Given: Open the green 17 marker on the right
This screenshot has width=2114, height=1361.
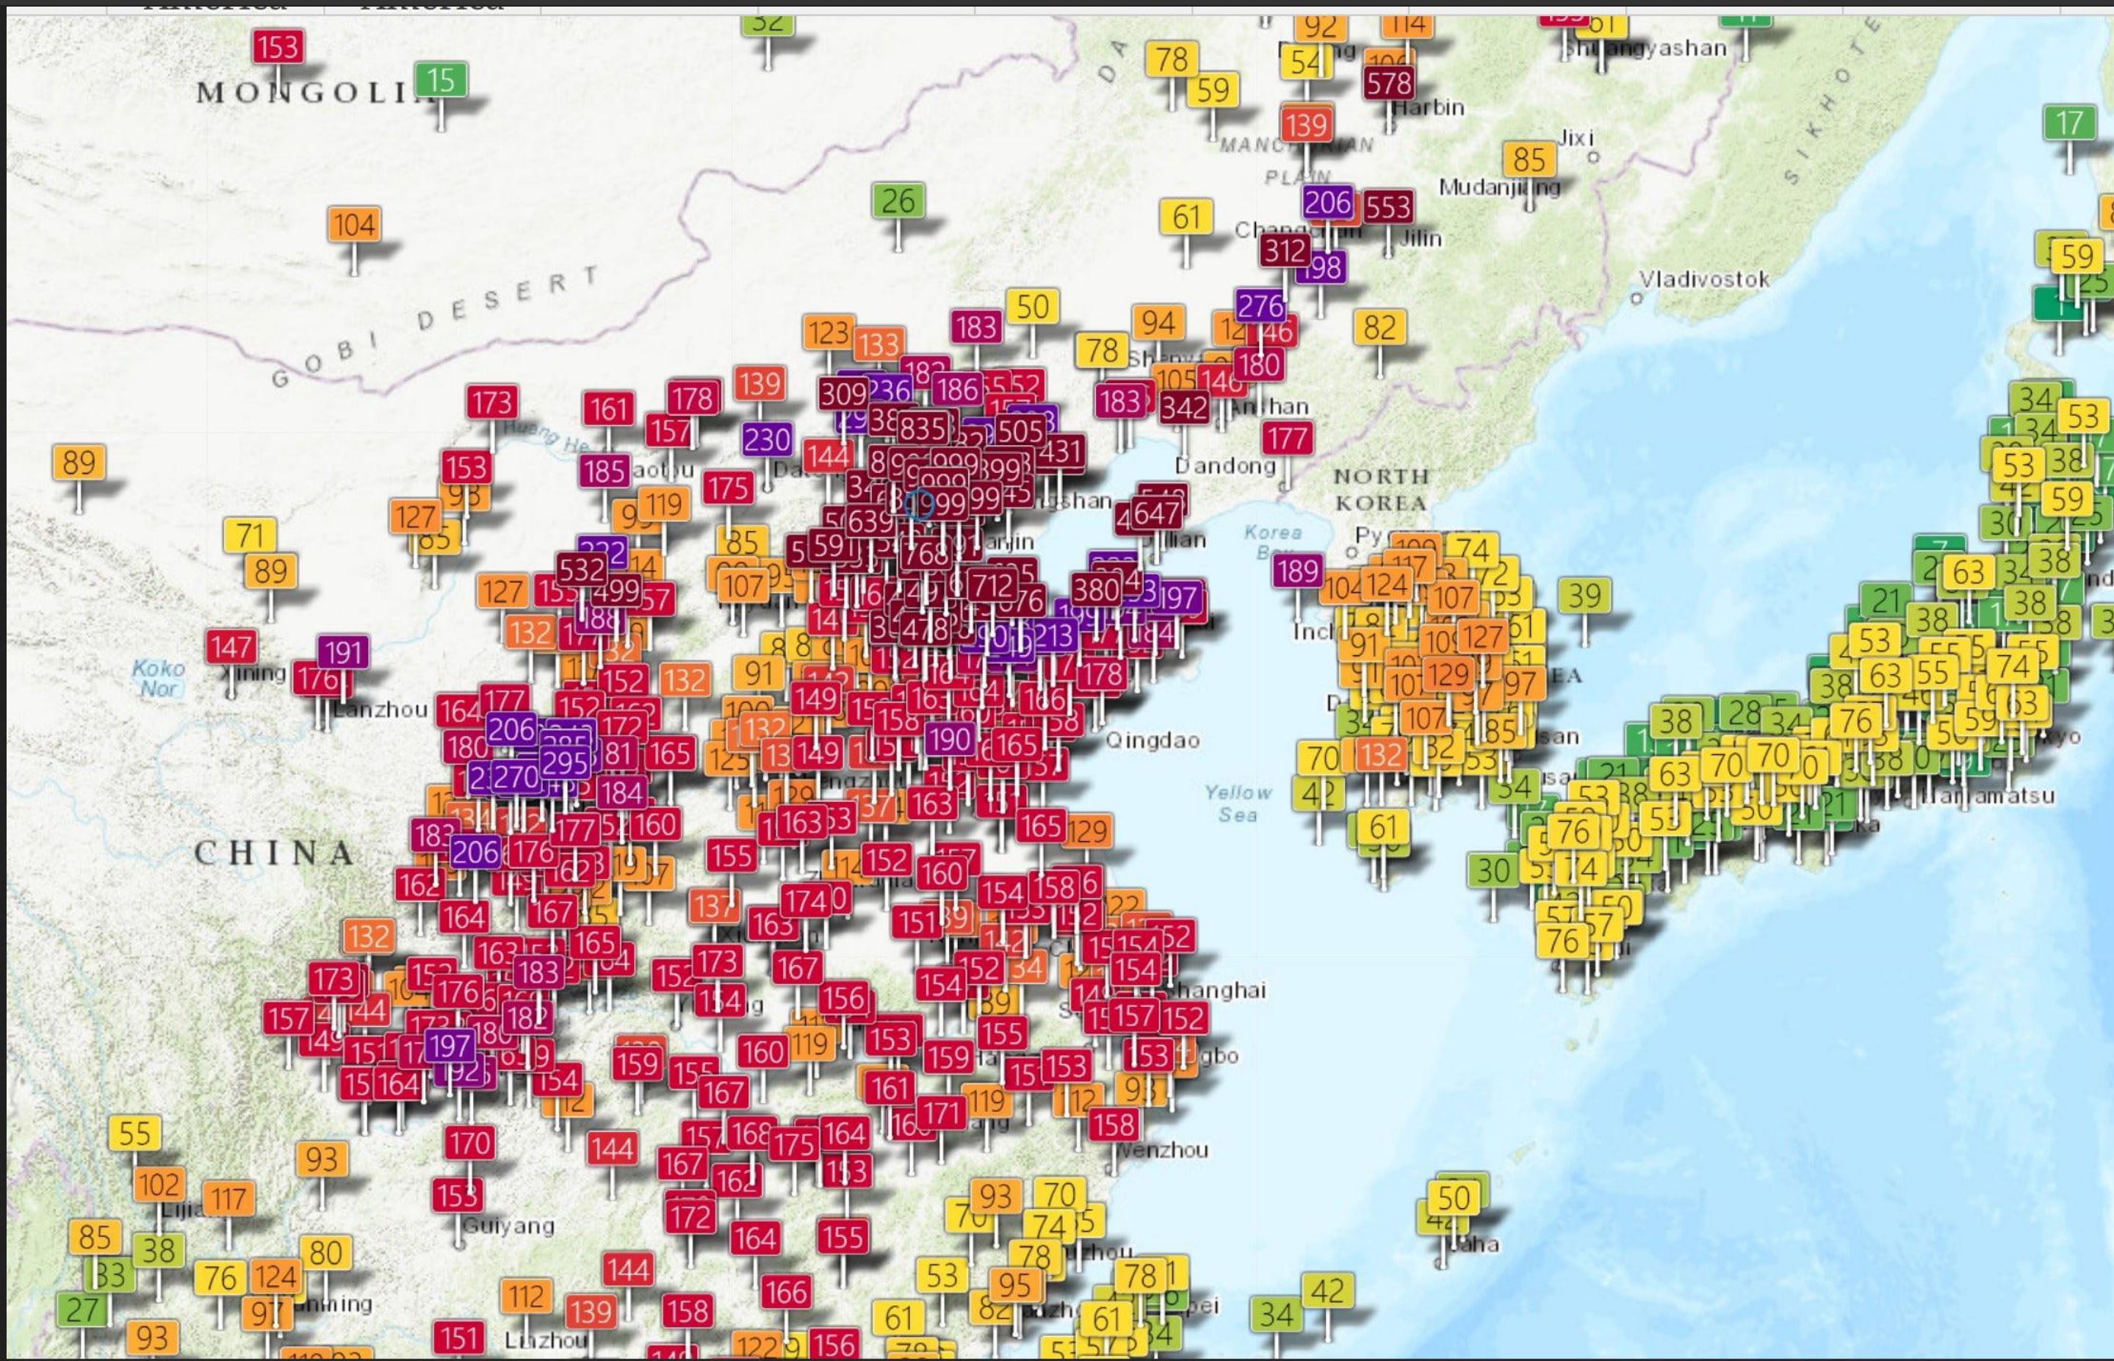Looking at the screenshot, I should (2069, 123).
